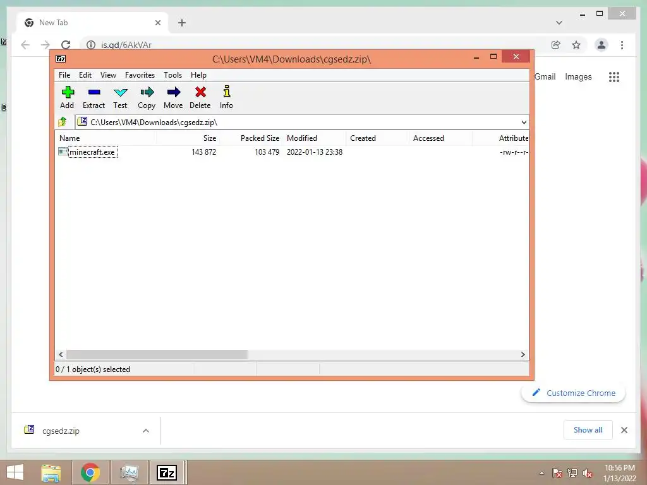
Task: Click Show all downloads button
Action: coord(588,430)
